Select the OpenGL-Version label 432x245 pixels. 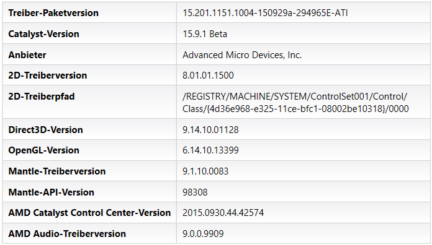pyautogui.click(x=43, y=150)
